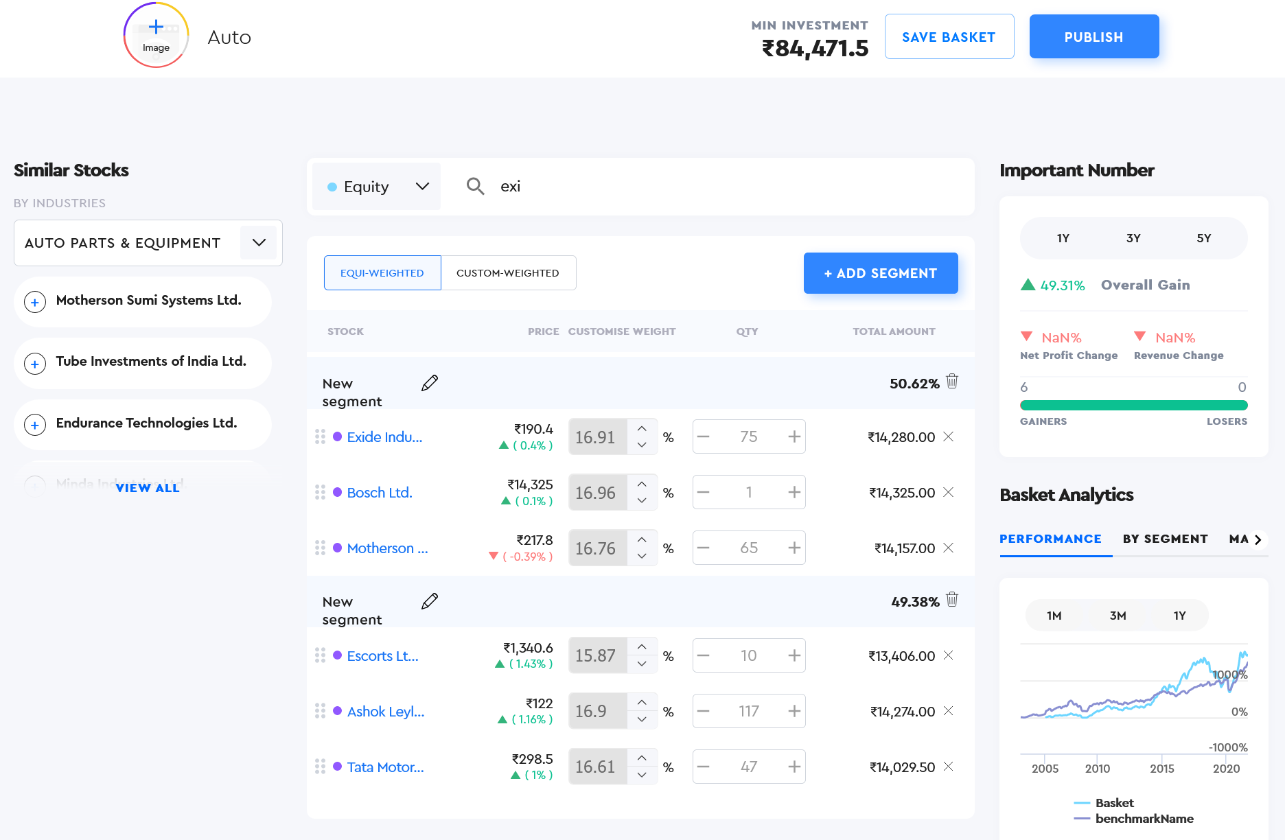Add Tube Investments of India plus icon
This screenshot has width=1285, height=840.
(35, 363)
